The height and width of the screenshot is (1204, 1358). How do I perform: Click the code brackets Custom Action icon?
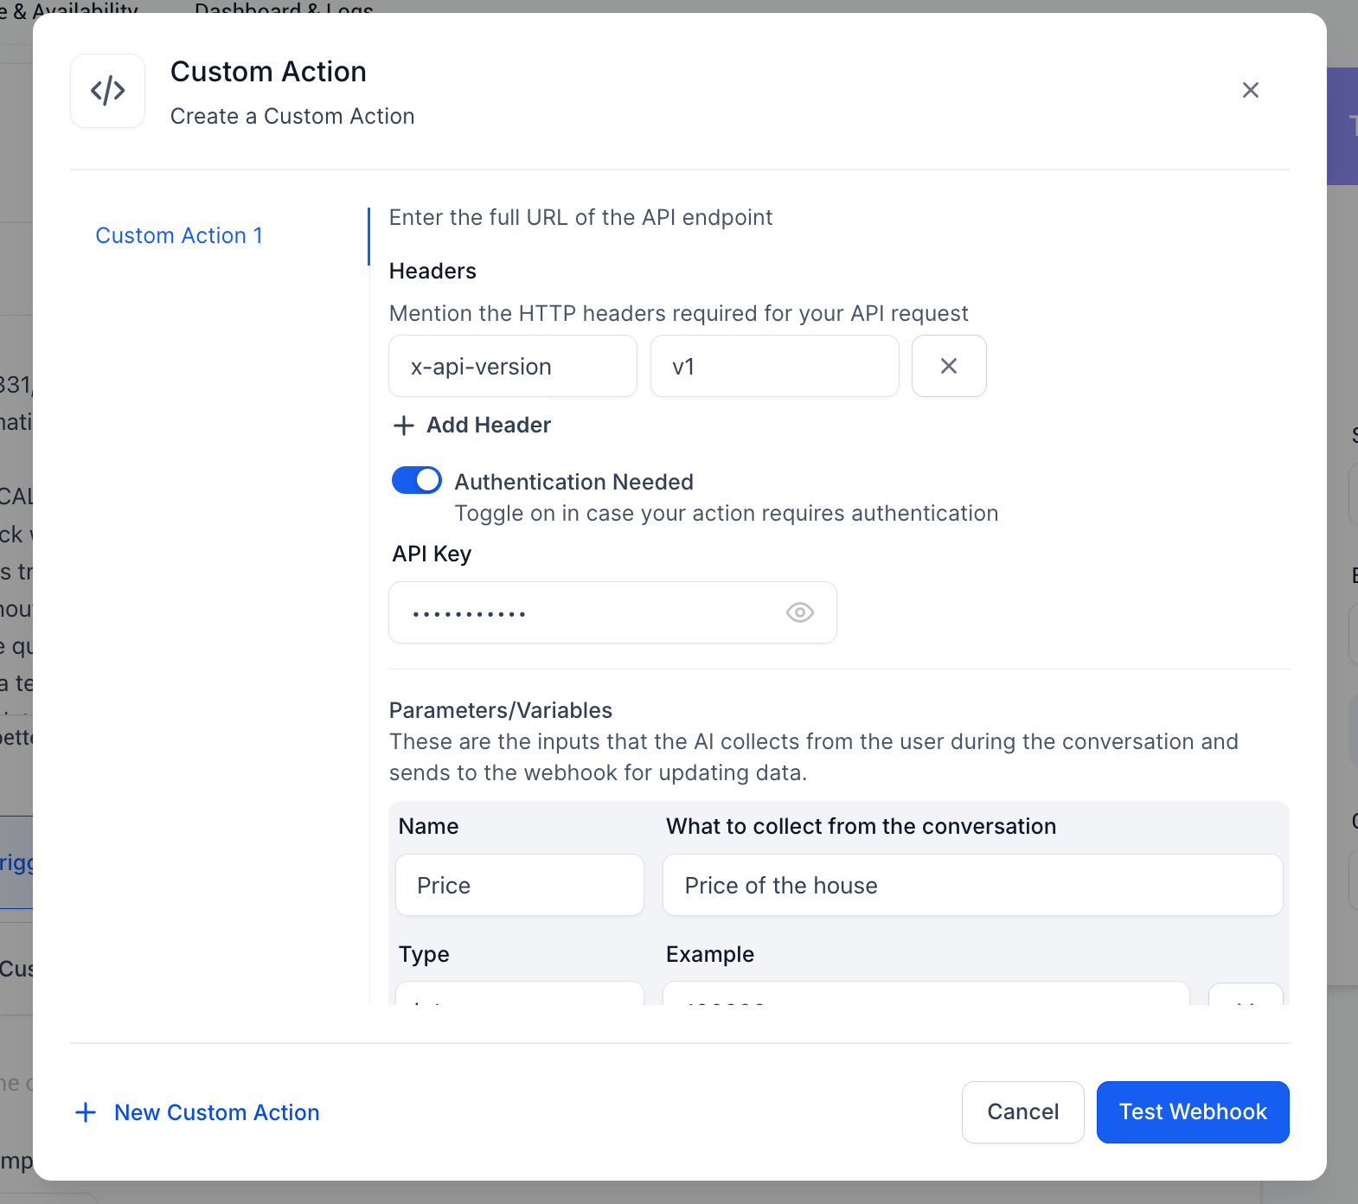(x=107, y=91)
